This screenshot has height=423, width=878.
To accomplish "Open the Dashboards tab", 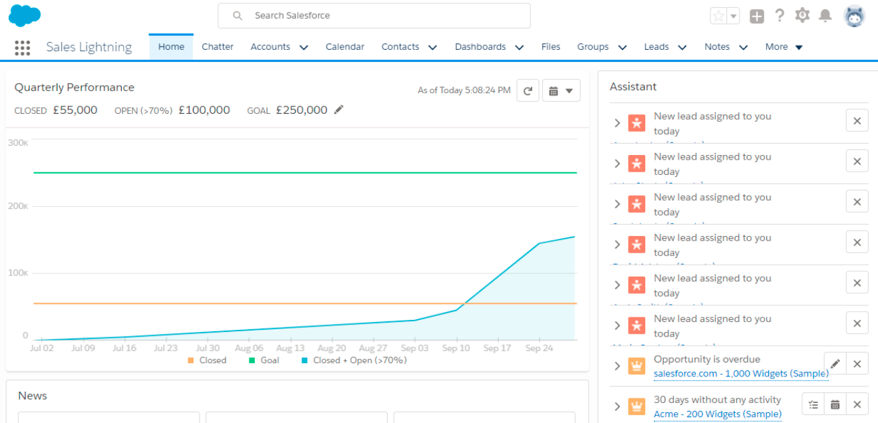I will pyautogui.click(x=480, y=47).
